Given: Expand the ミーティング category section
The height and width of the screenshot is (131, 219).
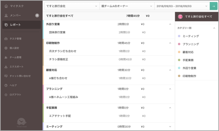Looking at the screenshot, I should pyautogui.click(x=170, y=127).
